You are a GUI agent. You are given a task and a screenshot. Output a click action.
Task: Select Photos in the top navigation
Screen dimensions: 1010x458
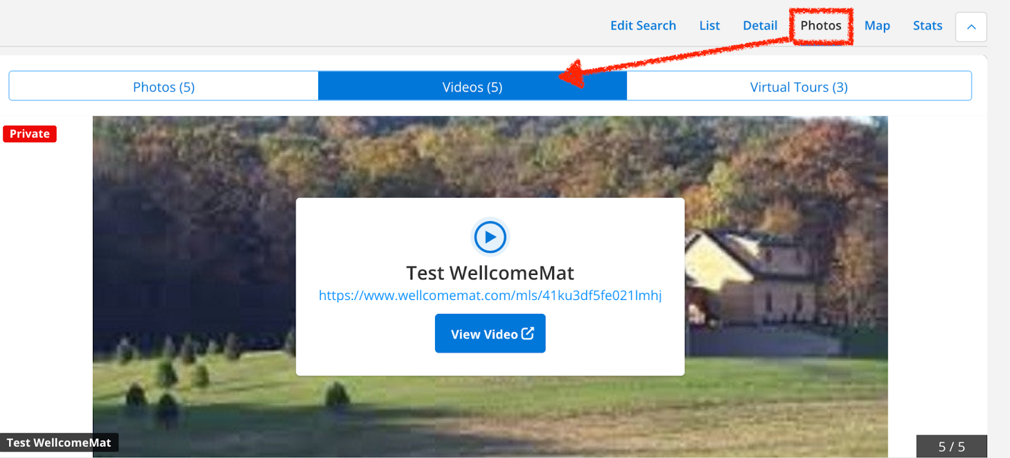(821, 26)
